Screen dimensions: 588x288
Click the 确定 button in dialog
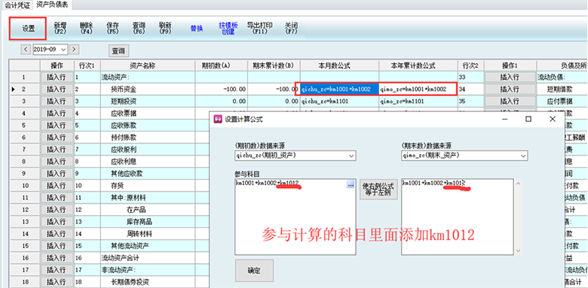point(254,271)
